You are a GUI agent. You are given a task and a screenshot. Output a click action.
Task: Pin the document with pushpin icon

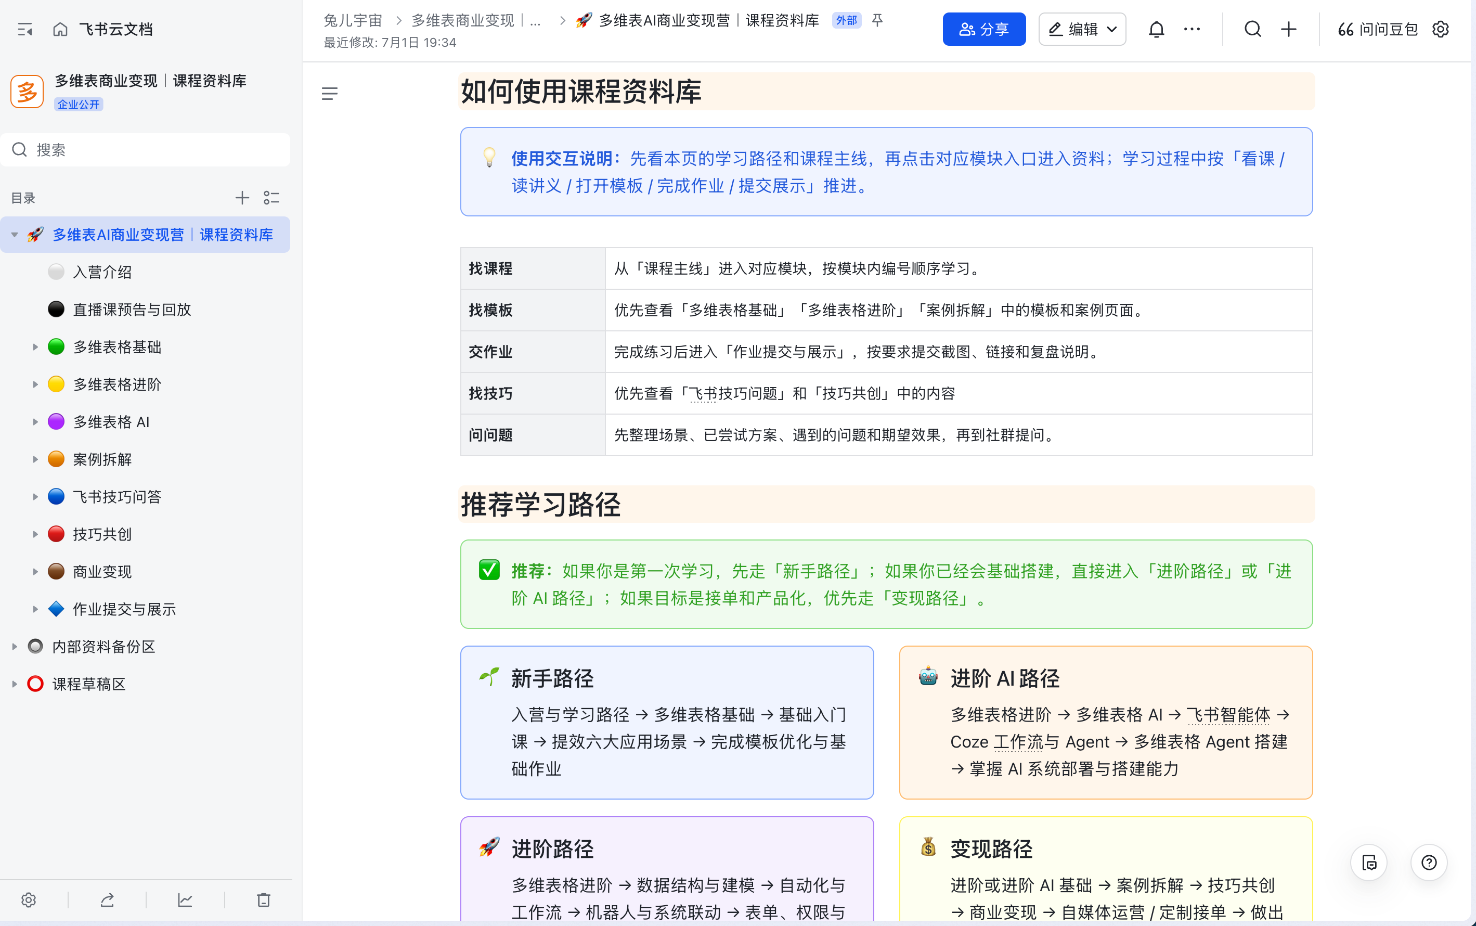tap(877, 20)
